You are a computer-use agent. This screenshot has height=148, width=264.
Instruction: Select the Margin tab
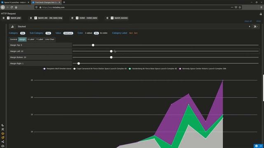point(22,39)
